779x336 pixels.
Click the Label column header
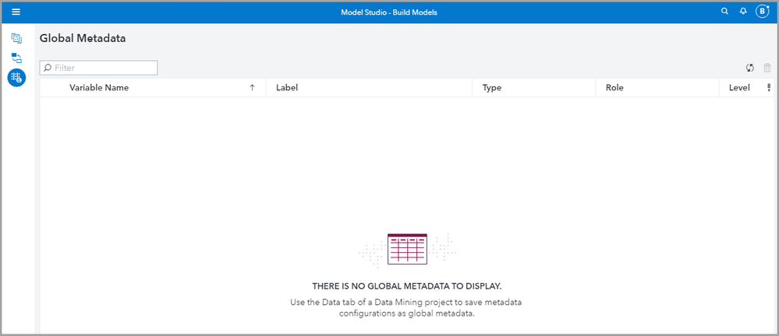click(287, 88)
